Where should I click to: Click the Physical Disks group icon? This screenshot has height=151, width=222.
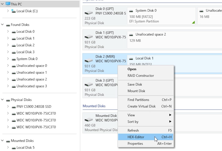pyautogui.click(x=8, y=100)
